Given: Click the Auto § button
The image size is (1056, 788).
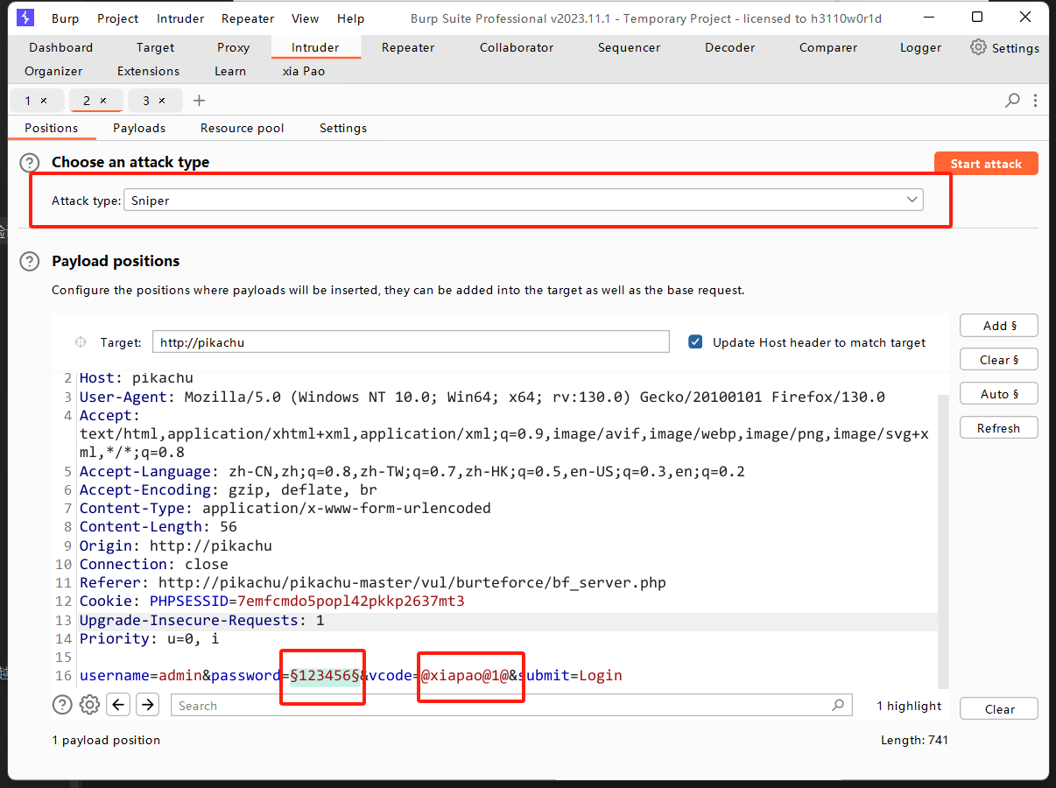Looking at the screenshot, I should click(x=999, y=394).
